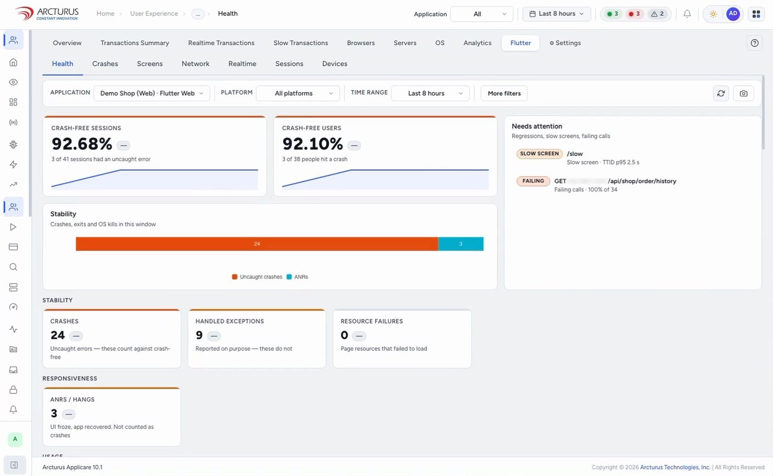Click the Uncaught crashes legend swatch
Screen dimensions: 773x476
(235, 277)
